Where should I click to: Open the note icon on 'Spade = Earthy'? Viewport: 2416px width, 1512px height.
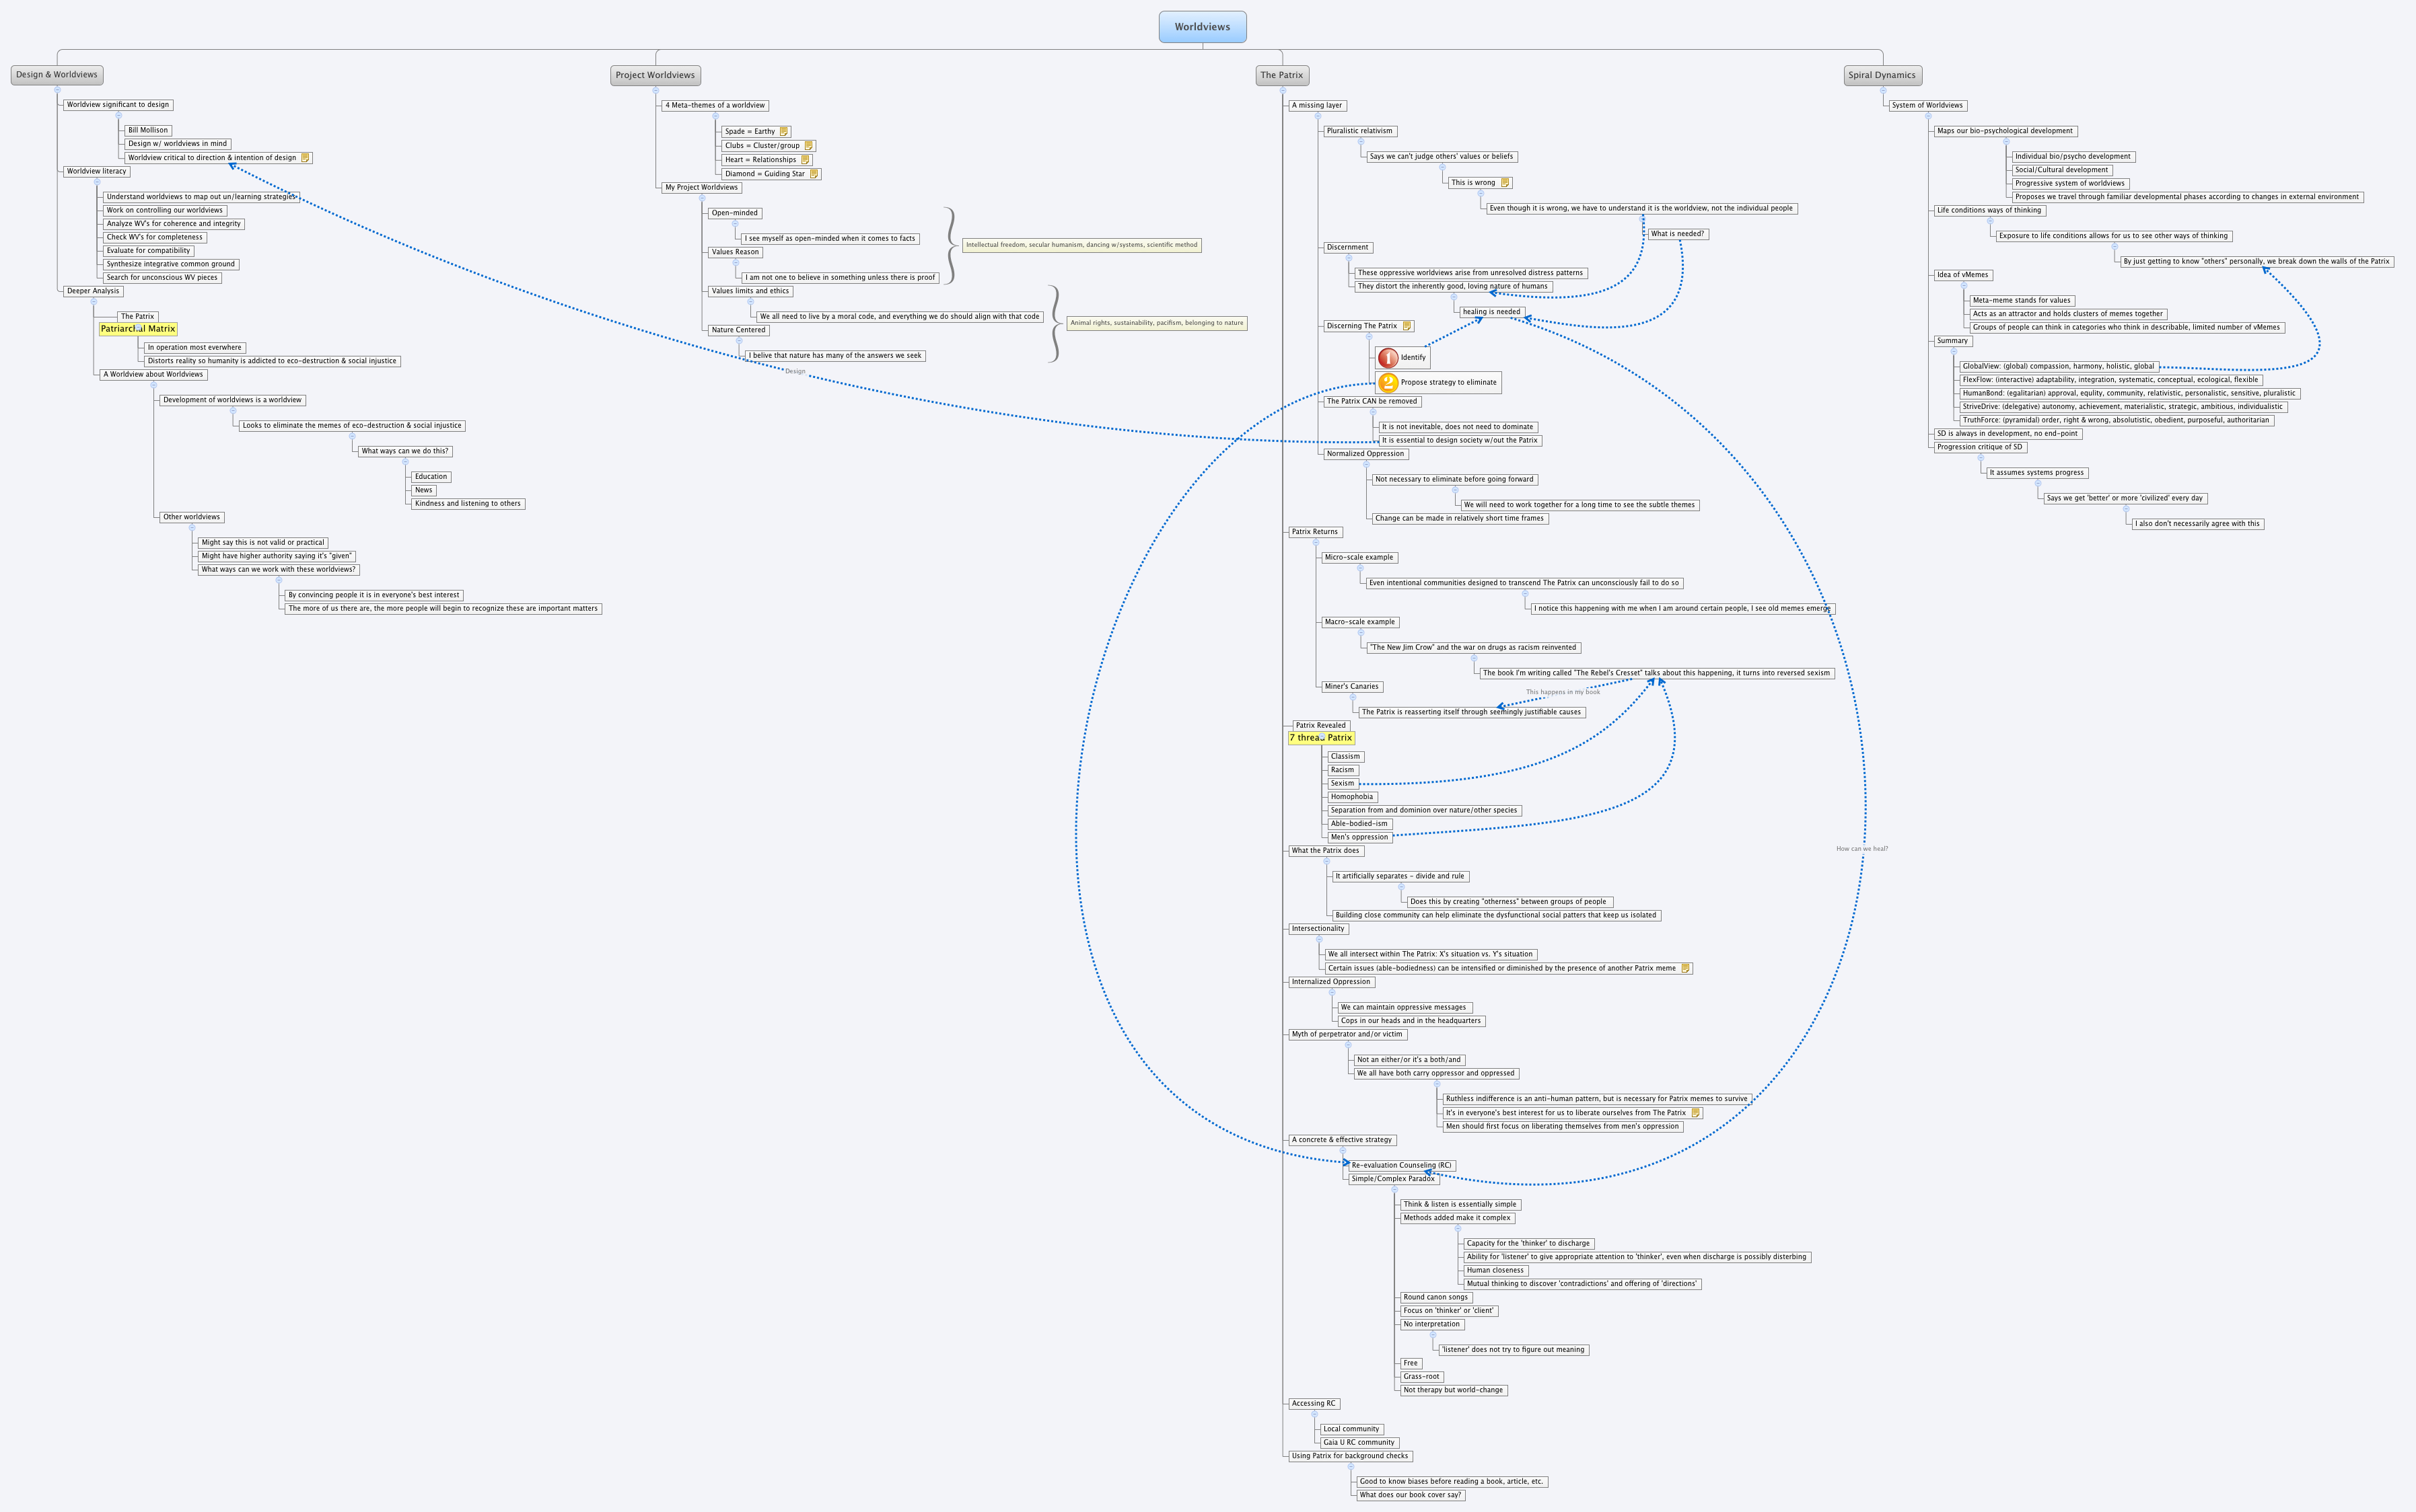(x=783, y=131)
